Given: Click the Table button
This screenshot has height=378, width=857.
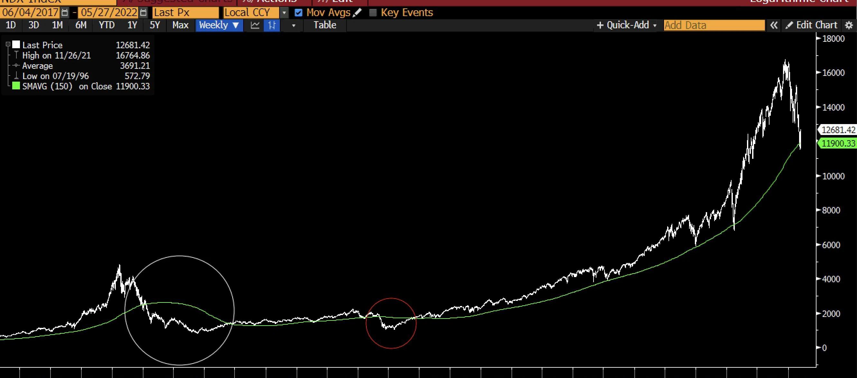Looking at the screenshot, I should coord(325,25).
